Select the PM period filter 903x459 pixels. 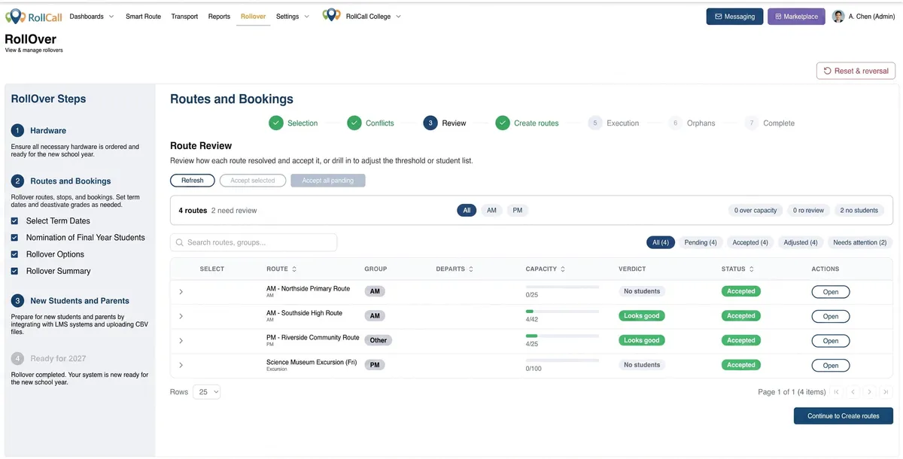[518, 211]
